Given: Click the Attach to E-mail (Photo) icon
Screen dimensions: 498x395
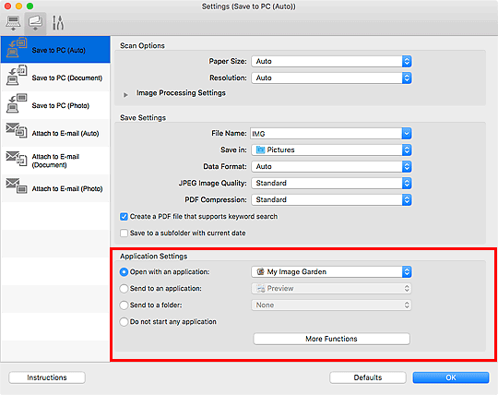Looking at the screenshot, I should (x=17, y=186).
